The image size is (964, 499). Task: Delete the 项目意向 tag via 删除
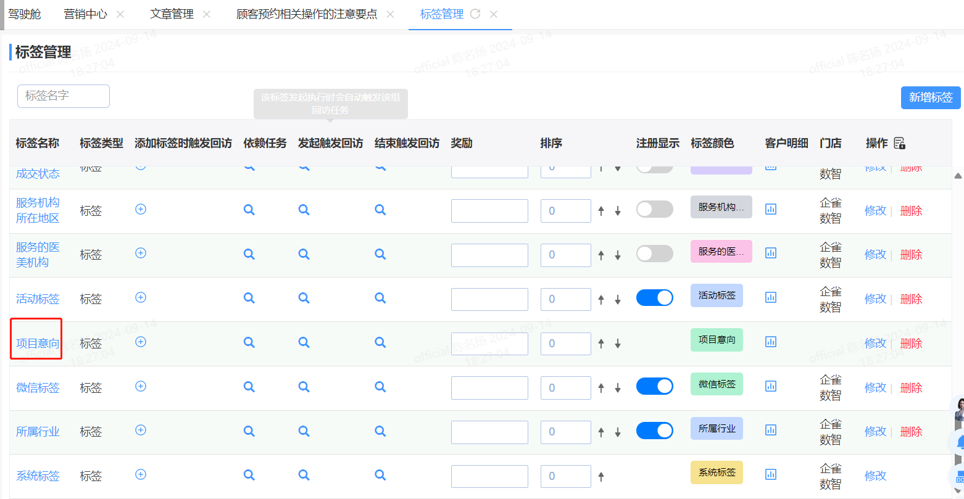click(x=911, y=343)
